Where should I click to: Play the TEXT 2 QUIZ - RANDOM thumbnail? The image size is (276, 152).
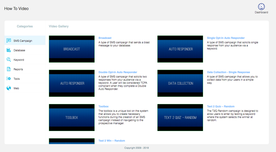pos(180,117)
